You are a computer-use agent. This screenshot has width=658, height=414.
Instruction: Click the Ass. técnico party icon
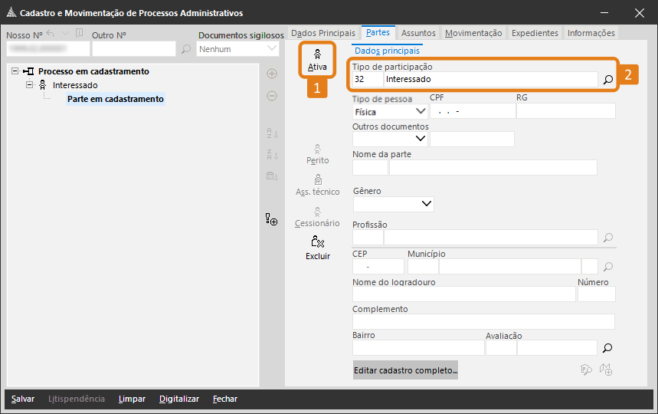point(317,185)
